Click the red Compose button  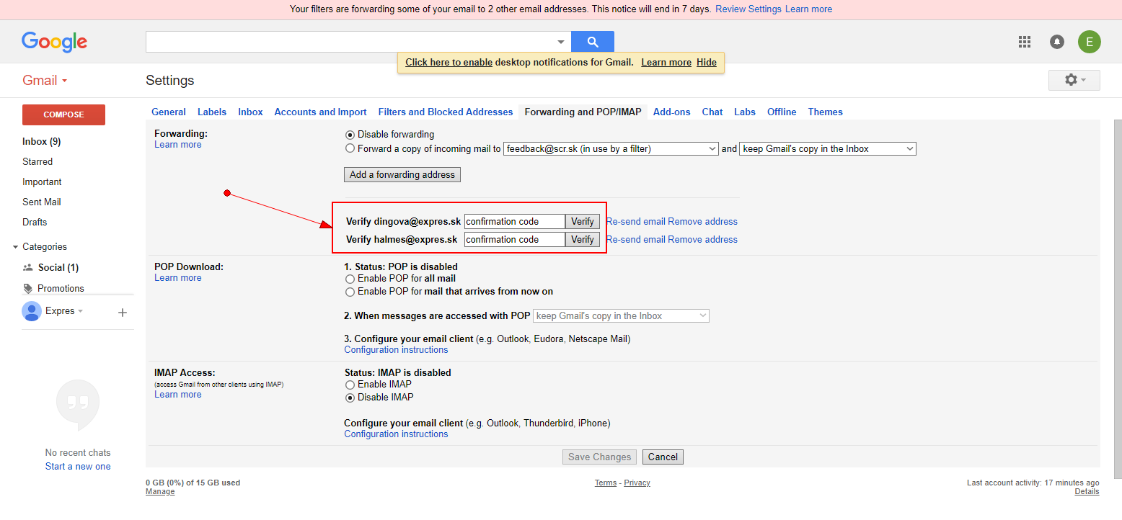tap(63, 115)
